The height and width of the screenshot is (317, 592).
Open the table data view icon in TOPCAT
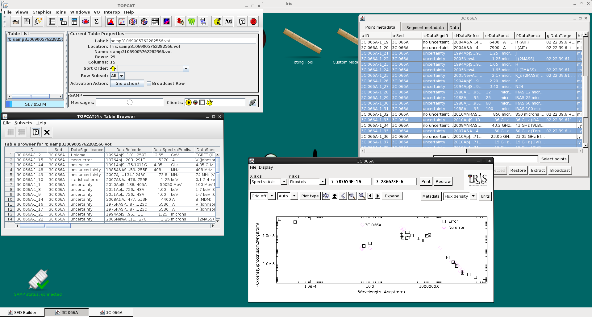pos(52,22)
